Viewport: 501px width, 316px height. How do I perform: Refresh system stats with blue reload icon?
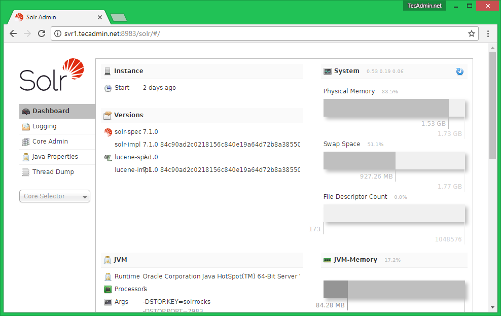click(460, 71)
